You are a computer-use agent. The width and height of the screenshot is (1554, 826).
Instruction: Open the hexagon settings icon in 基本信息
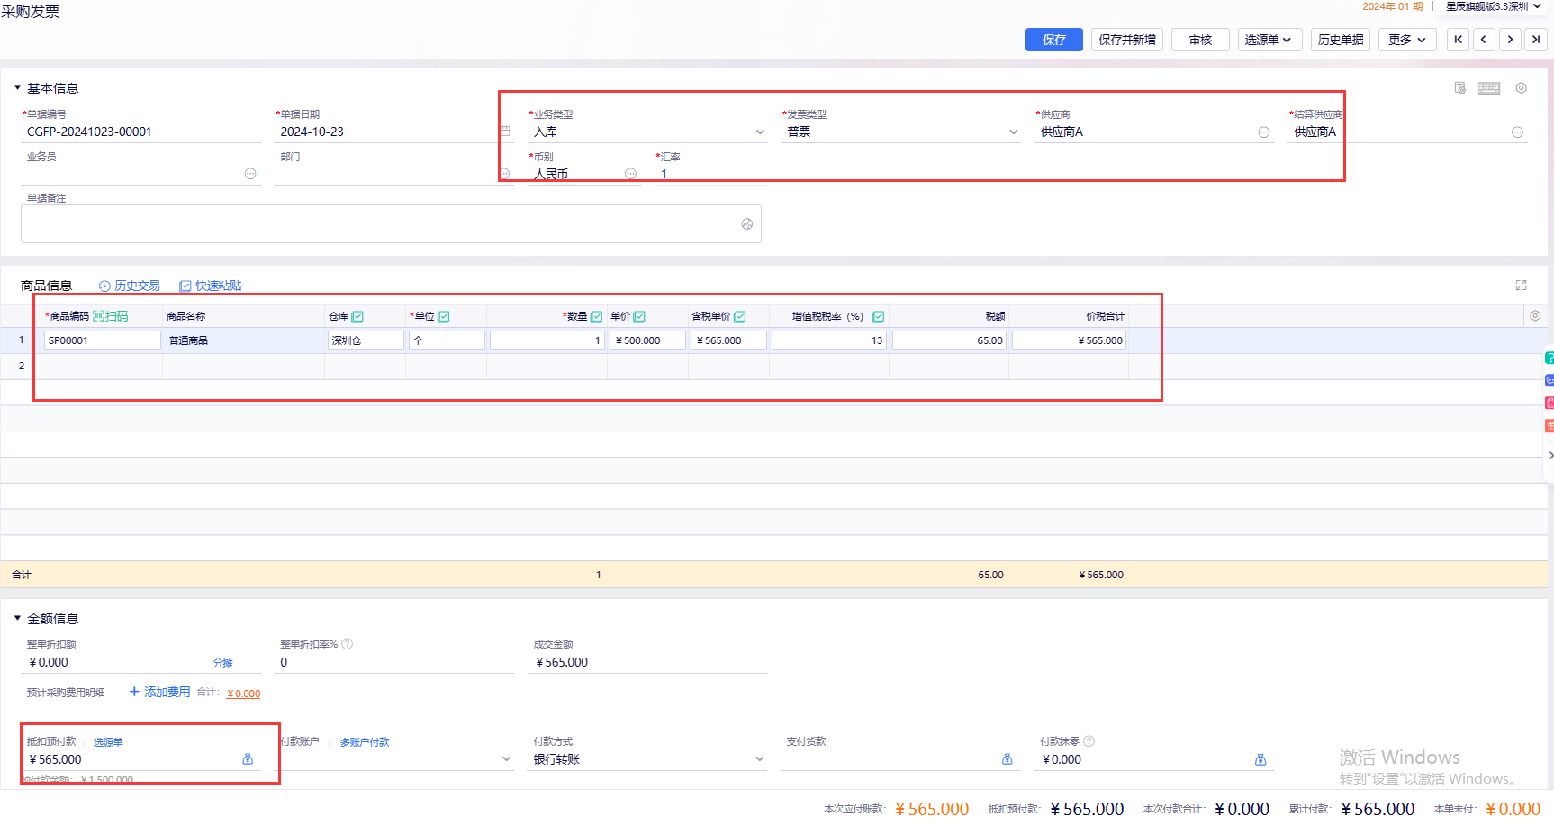click(1521, 87)
